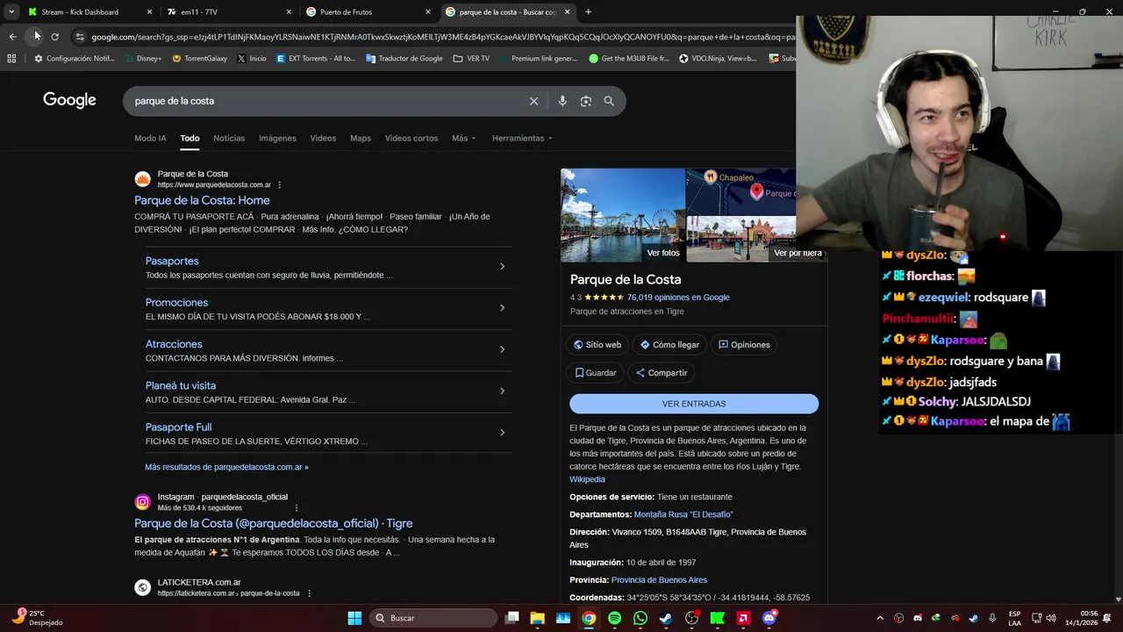This screenshot has width=1123, height=632.
Task: Open volume control in system tray
Action: (1051, 618)
